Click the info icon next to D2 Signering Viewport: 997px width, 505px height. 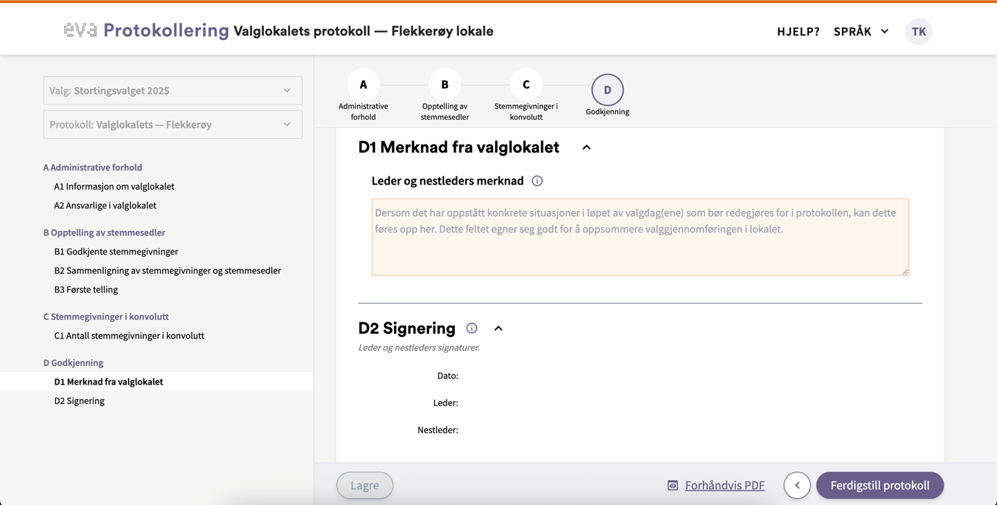471,328
